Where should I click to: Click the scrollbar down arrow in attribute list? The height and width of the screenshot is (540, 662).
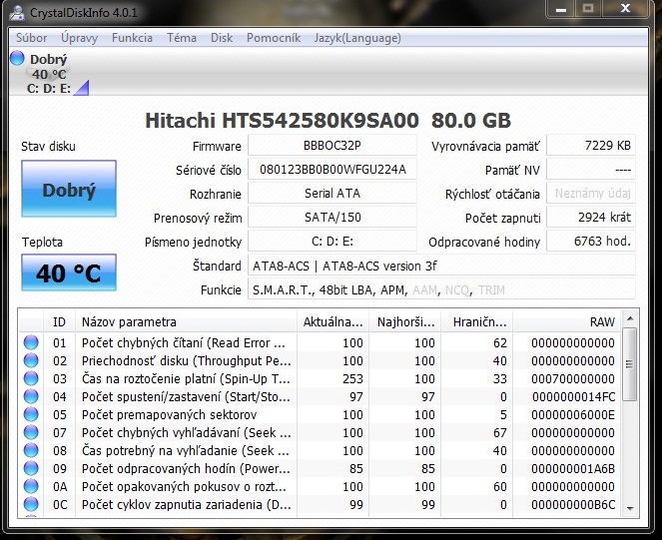tap(629, 507)
